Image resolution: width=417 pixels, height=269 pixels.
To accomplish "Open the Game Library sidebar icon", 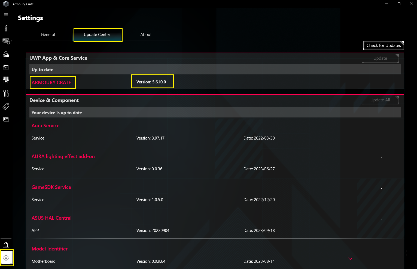I will [x=6, y=67].
